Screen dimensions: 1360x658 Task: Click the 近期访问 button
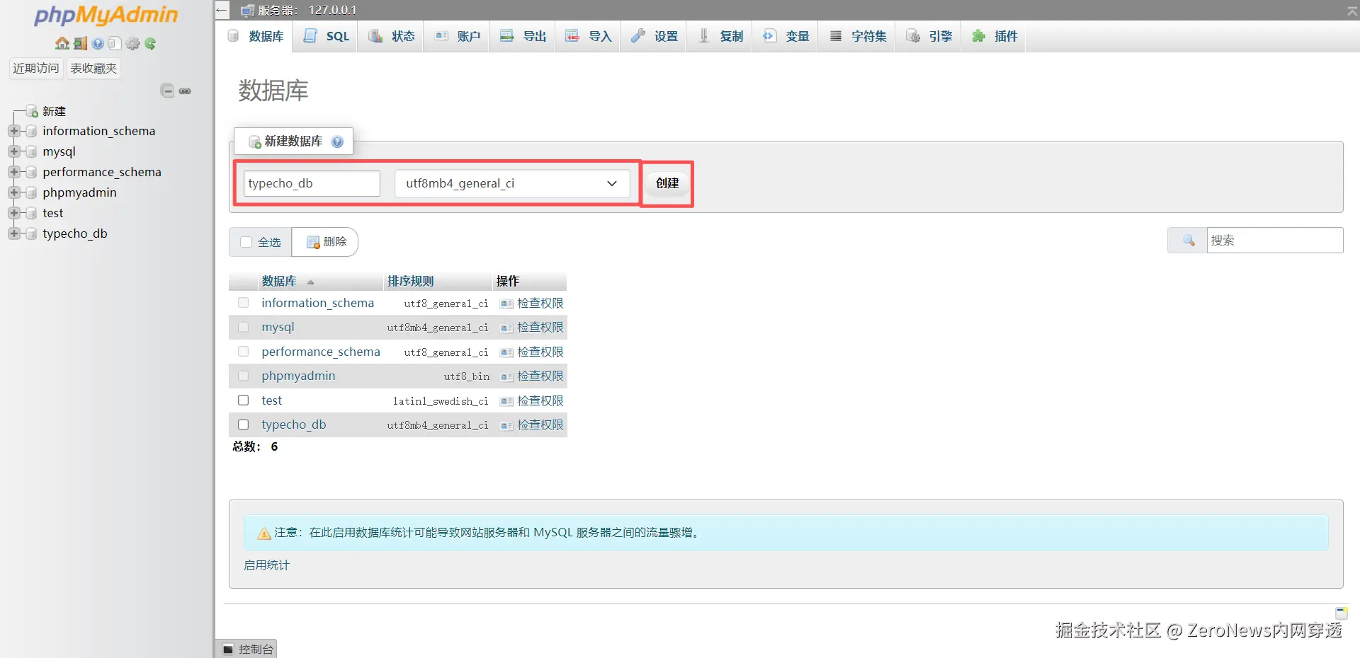36,69
